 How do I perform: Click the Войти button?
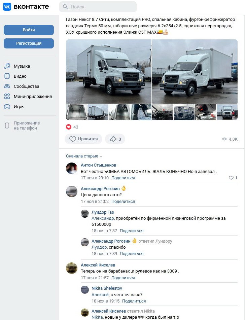(x=29, y=30)
